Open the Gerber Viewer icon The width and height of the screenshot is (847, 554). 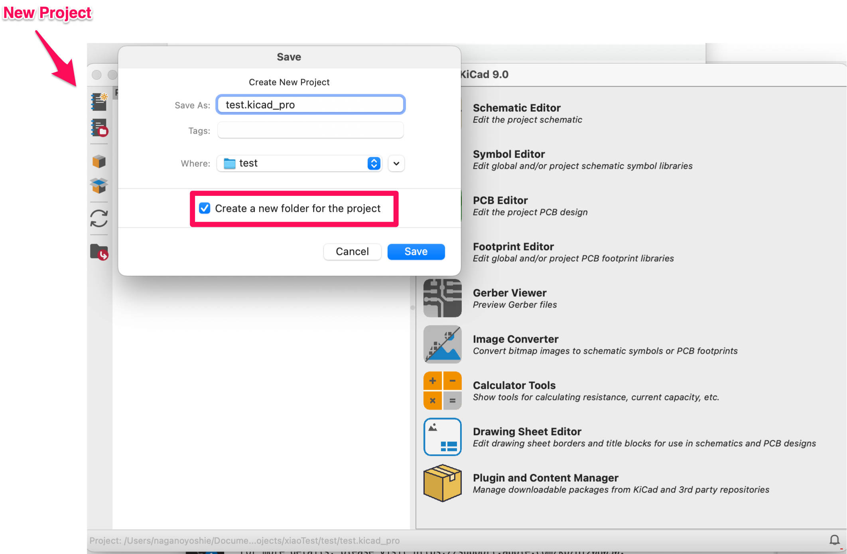(x=442, y=298)
